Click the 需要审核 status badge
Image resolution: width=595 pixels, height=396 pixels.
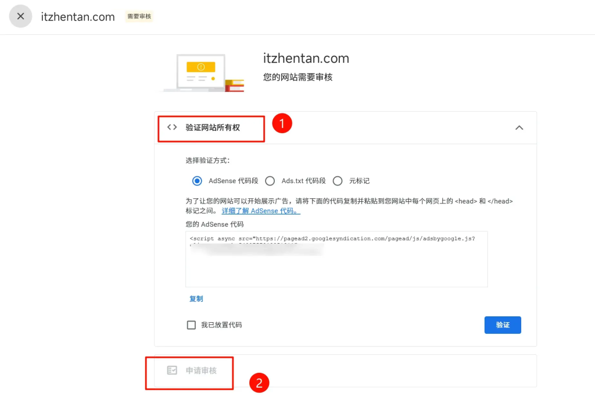coord(139,16)
